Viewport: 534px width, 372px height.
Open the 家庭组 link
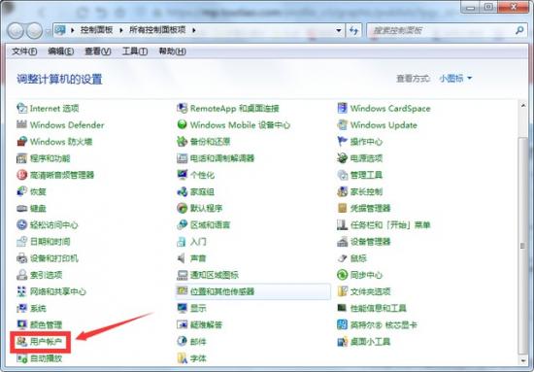(x=202, y=191)
